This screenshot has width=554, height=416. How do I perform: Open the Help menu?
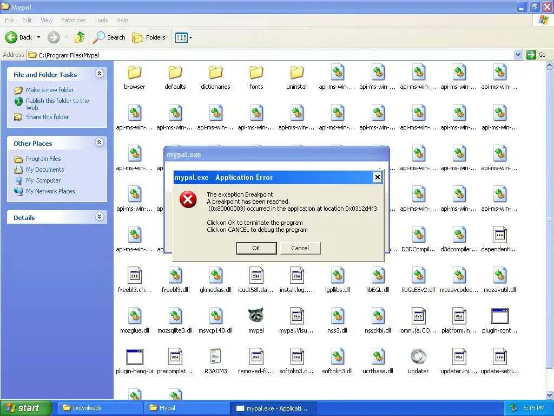coord(122,20)
